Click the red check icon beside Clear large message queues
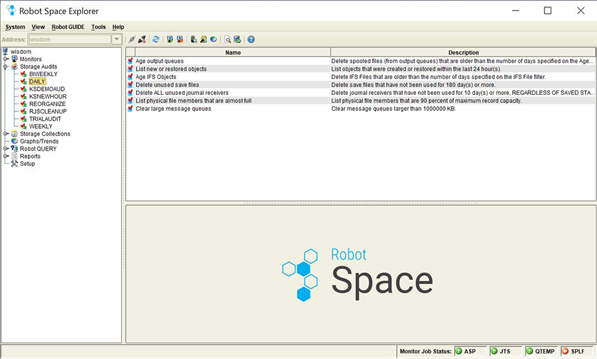Image resolution: width=597 pixels, height=359 pixels. (131, 109)
